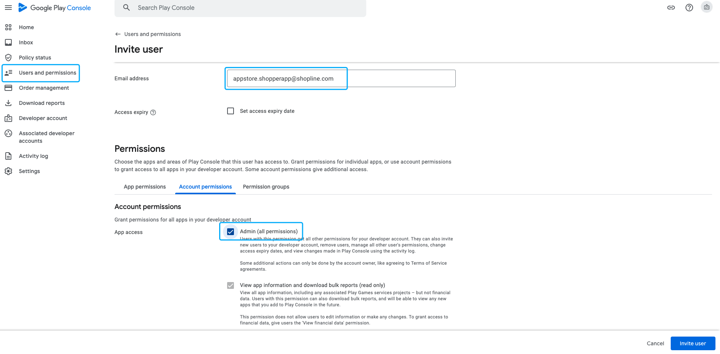Screen dimensions: 720x354
Task: Switch to the App permissions tab
Action: pyautogui.click(x=145, y=187)
